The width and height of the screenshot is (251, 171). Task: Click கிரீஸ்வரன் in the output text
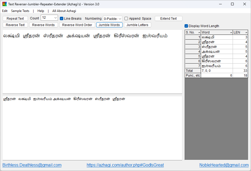click(x=83, y=99)
